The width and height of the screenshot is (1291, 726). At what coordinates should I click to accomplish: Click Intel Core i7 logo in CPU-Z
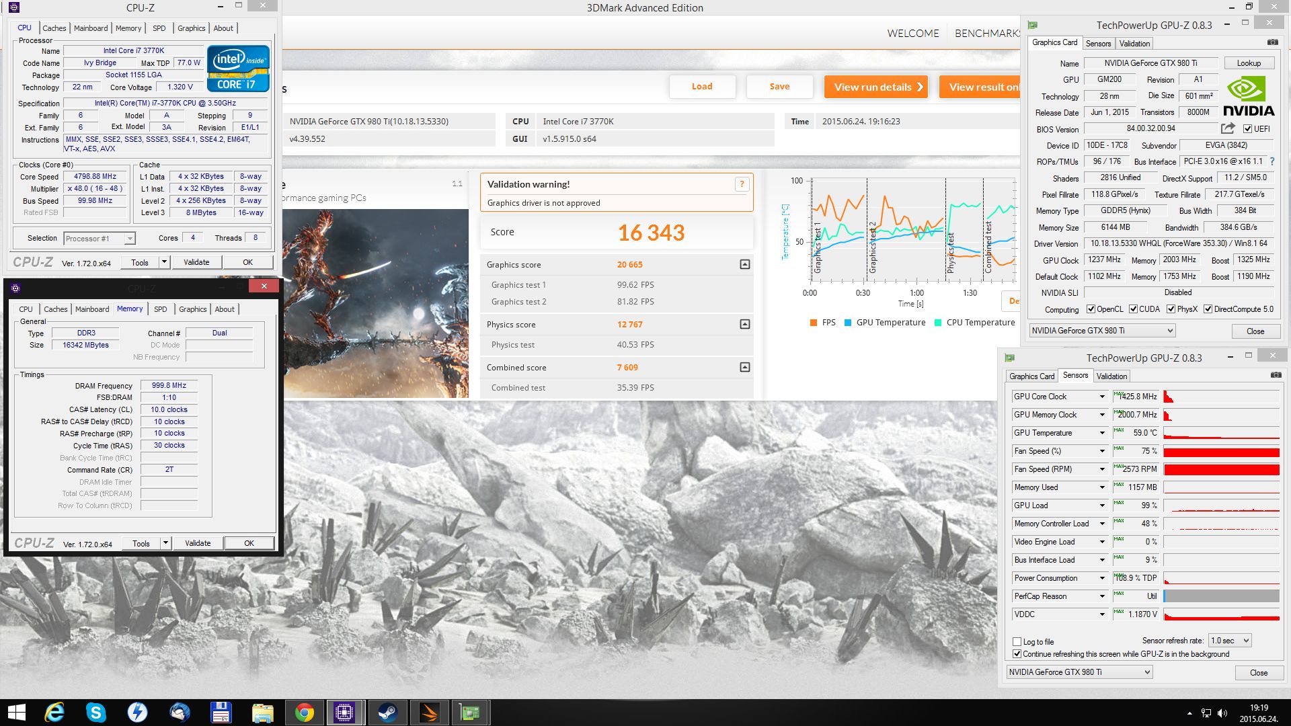[x=238, y=68]
